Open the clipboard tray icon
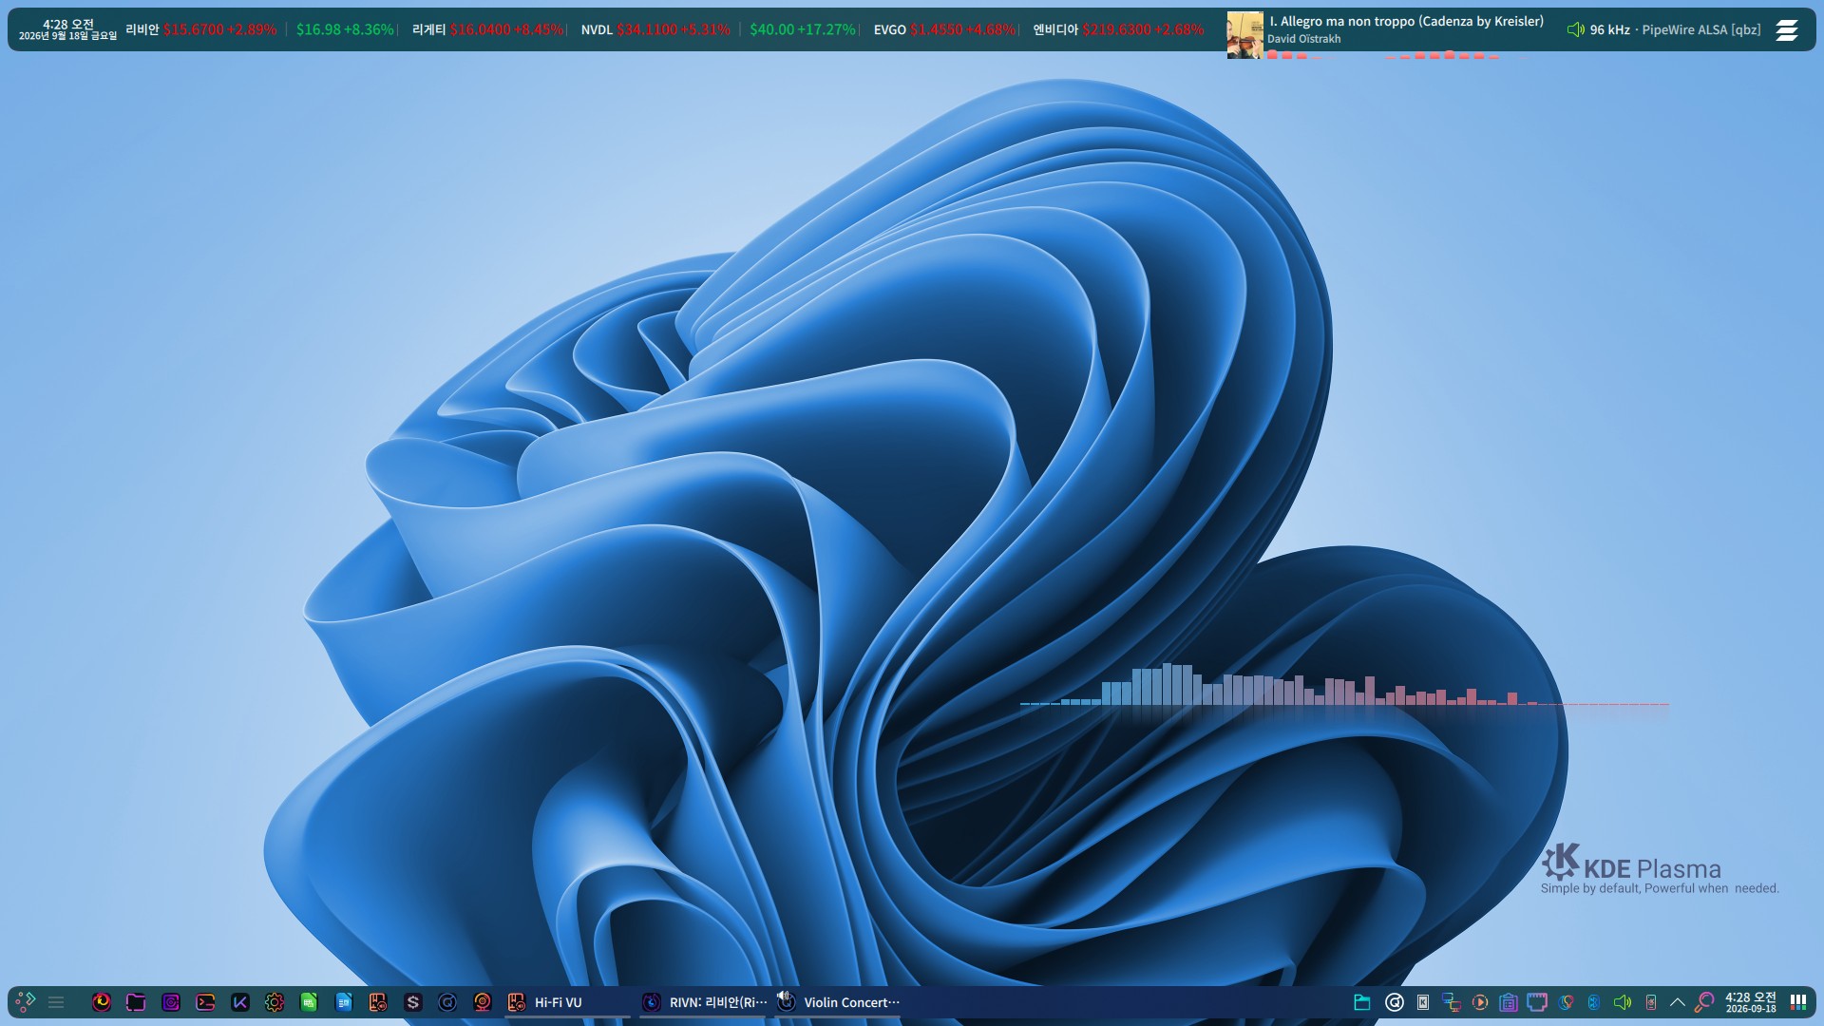The height and width of the screenshot is (1026, 1824). click(x=1509, y=1001)
